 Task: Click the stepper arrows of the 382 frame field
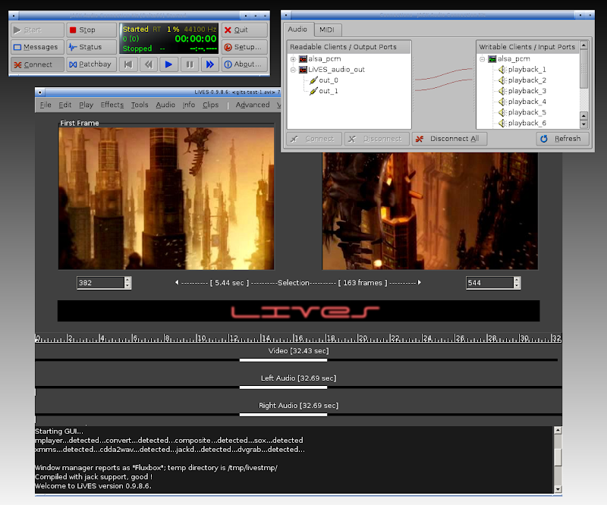pos(127,283)
